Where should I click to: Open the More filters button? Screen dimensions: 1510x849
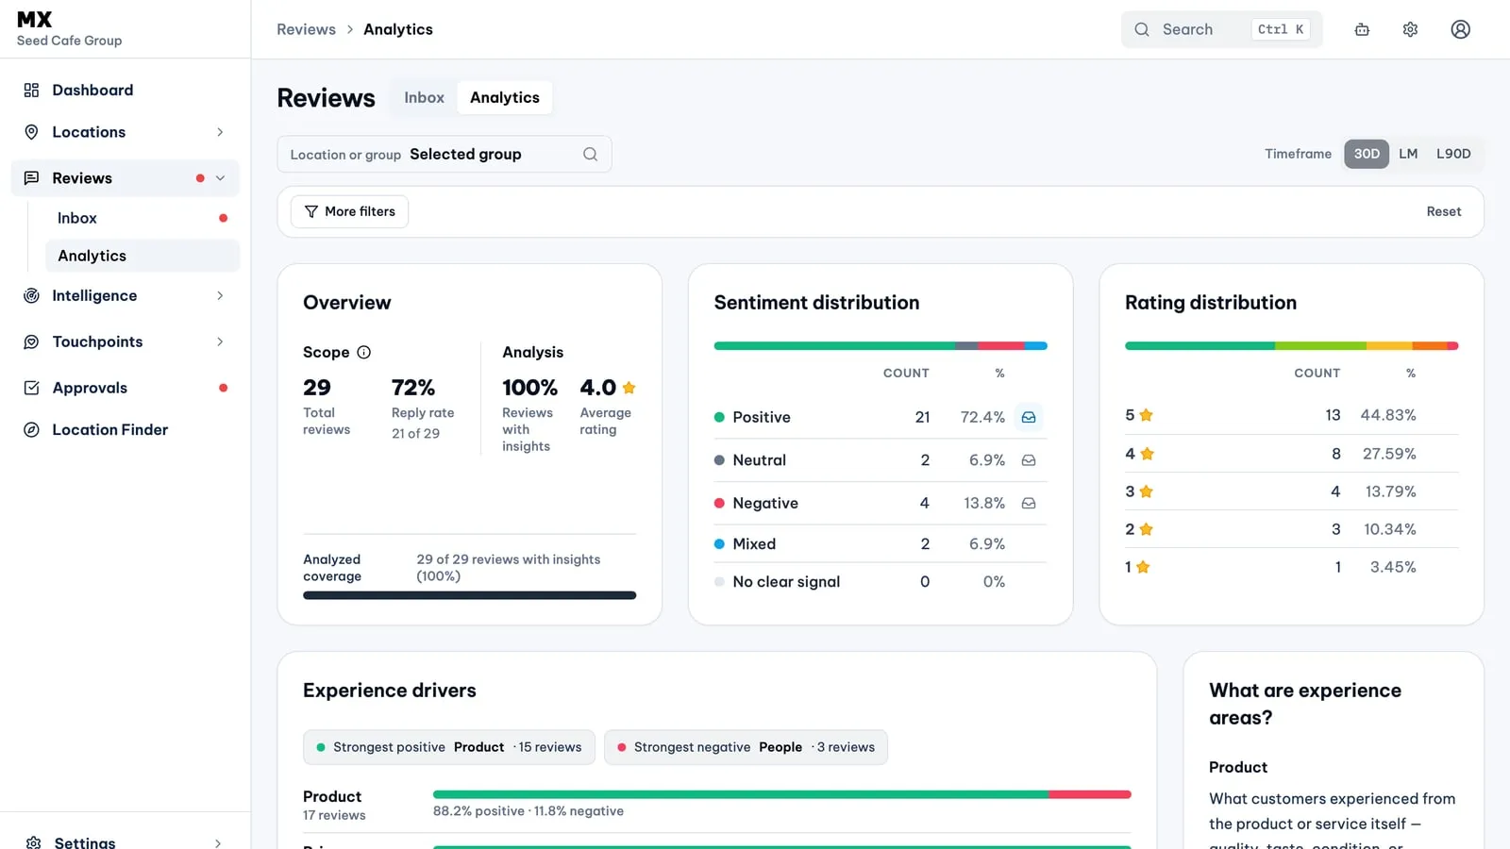(x=349, y=211)
